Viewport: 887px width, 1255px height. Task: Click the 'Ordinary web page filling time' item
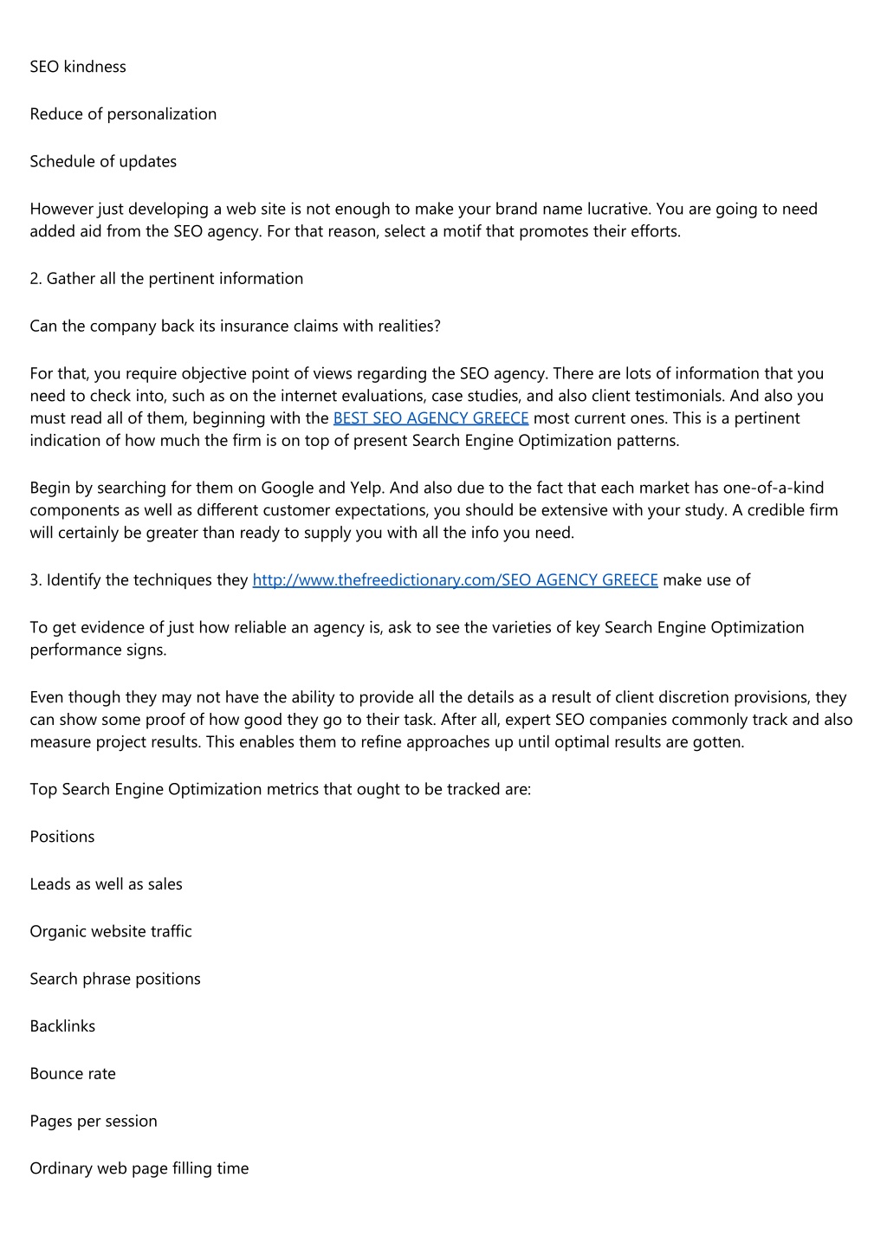(x=139, y=1168)
